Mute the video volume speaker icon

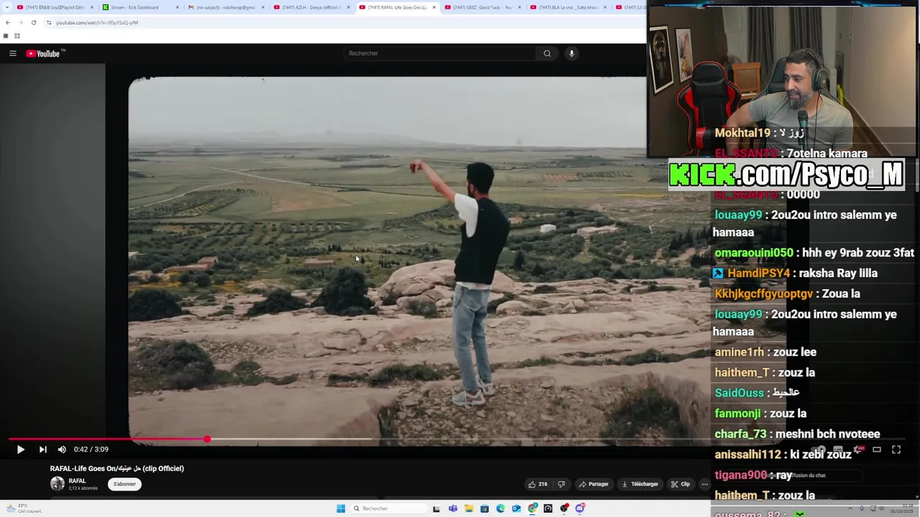(x=62, y=450)
